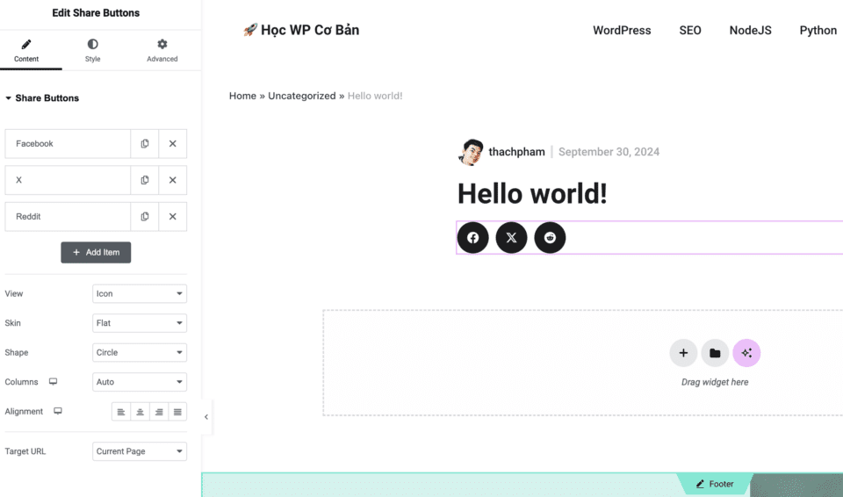Expand the Target URL dropdown

(x=140, y=451)
